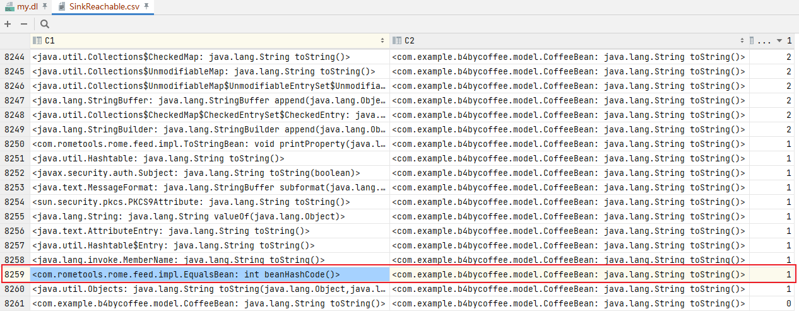Viewport: 799px width, 314px height.
Task: Click the java.lang.String valueOf(java.lang.Object) cell
Action: (210, 216)
